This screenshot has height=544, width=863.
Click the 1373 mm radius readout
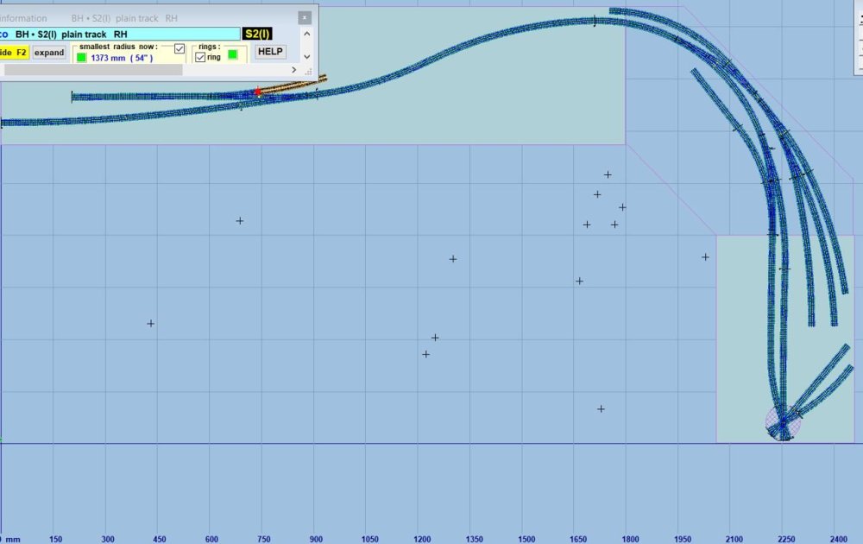pos(121,58)
